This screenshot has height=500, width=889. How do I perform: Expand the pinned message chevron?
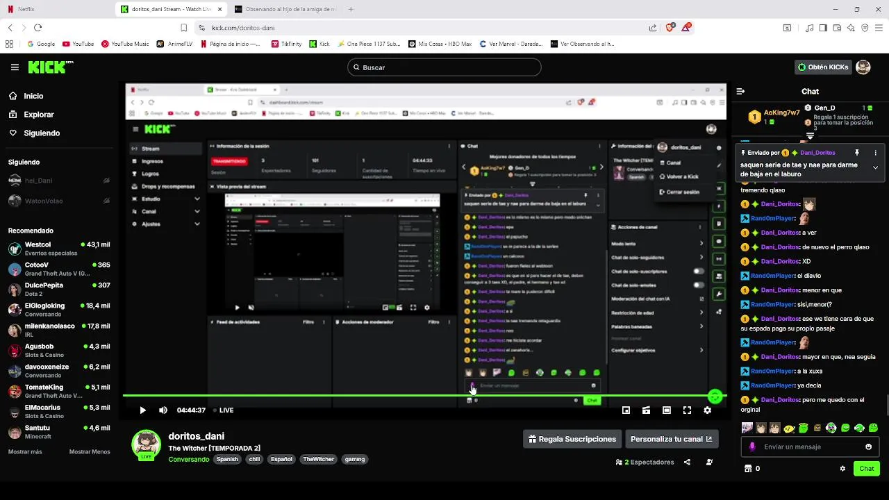[x=875, y=167]
